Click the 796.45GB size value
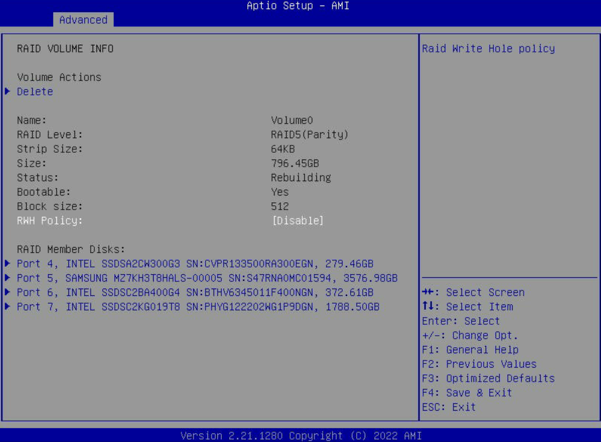 click(x=295, y=164)
